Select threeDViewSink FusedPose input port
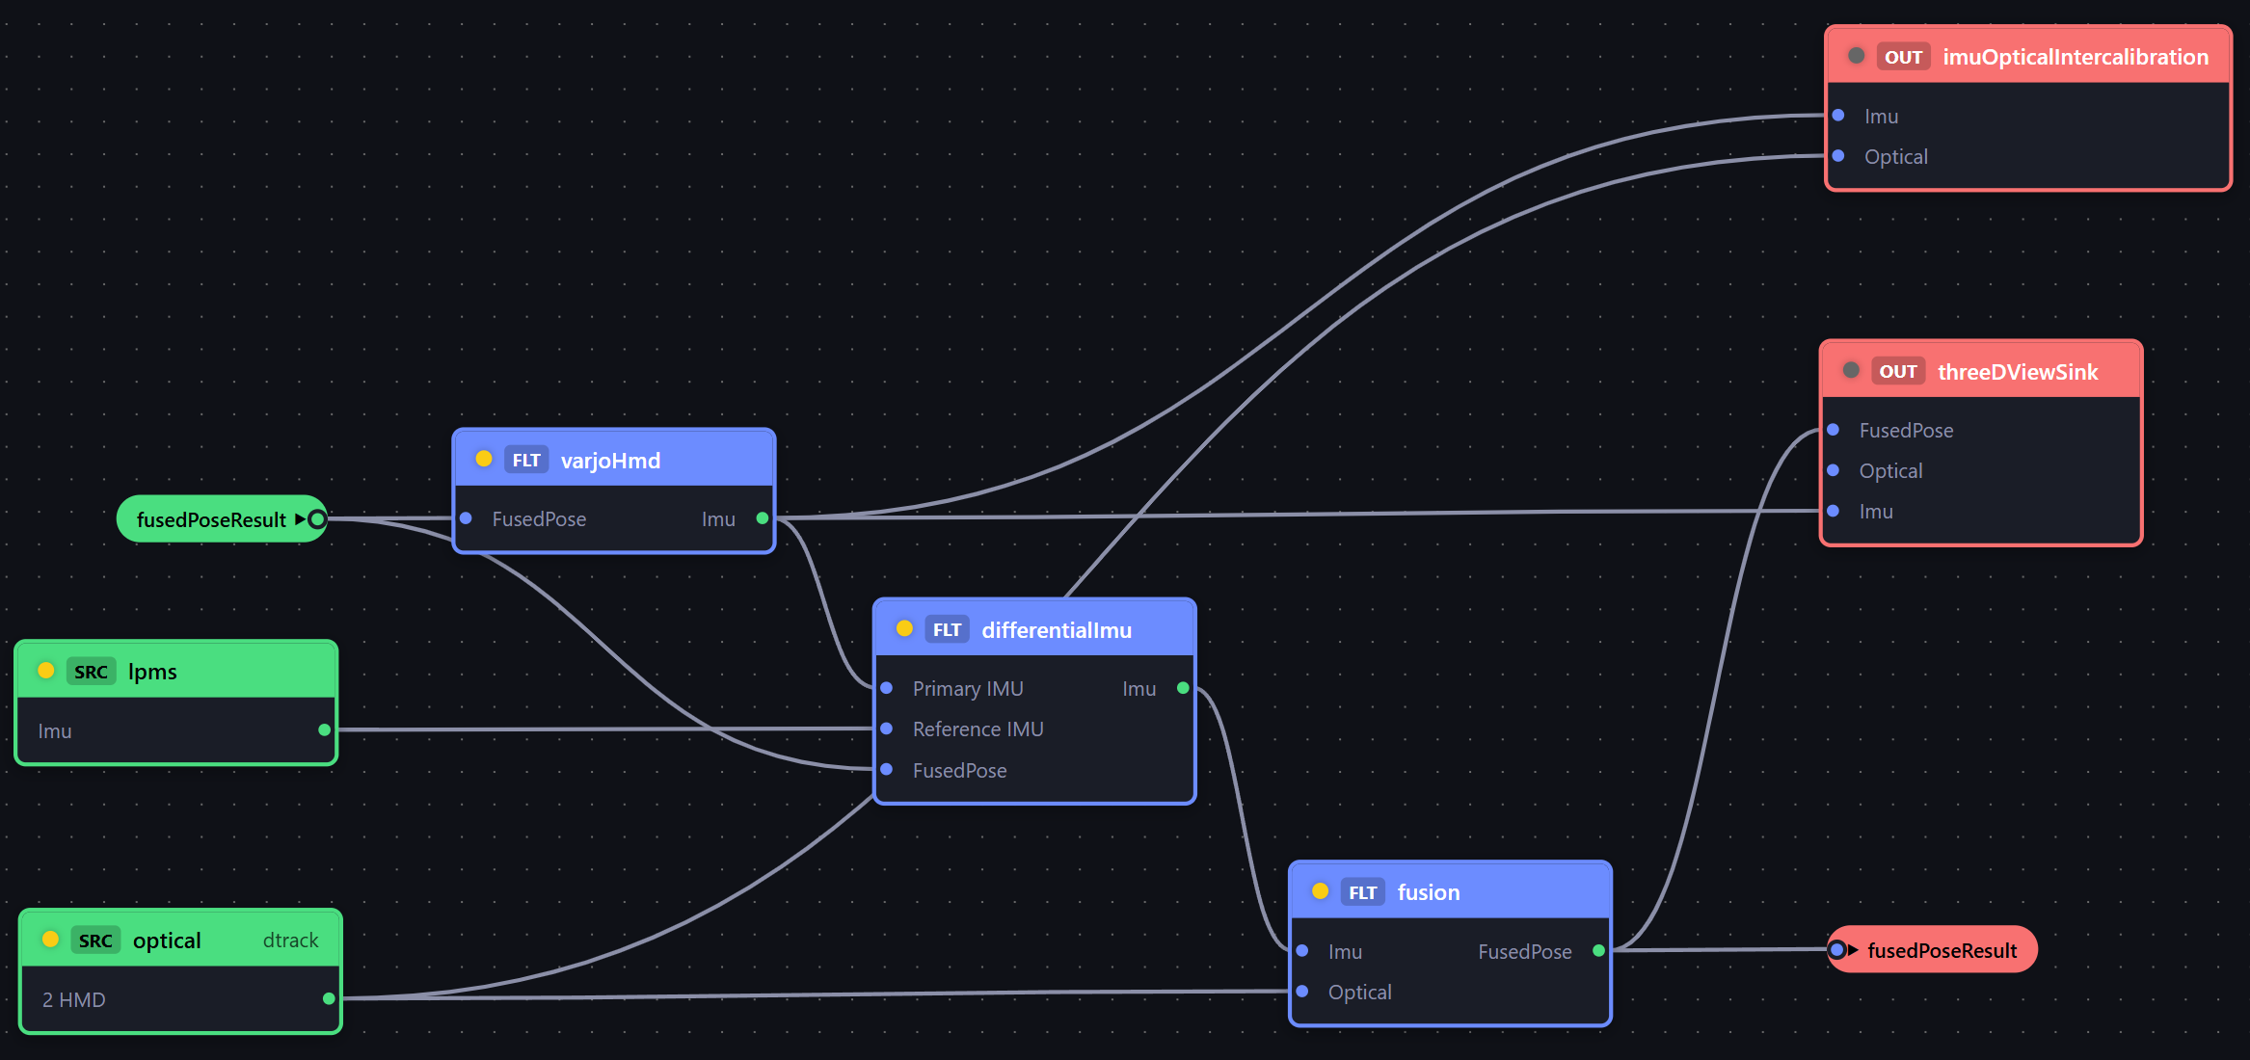2250x1060 pixels. tap(1834, 430)
